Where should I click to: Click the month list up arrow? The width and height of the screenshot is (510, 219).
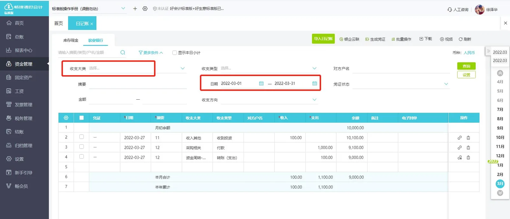tap(500, 73)
